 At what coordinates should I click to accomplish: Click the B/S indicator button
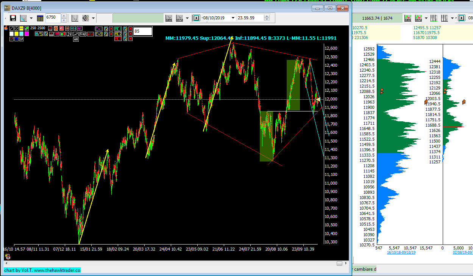pyautogui.click(x=39, y=34)
